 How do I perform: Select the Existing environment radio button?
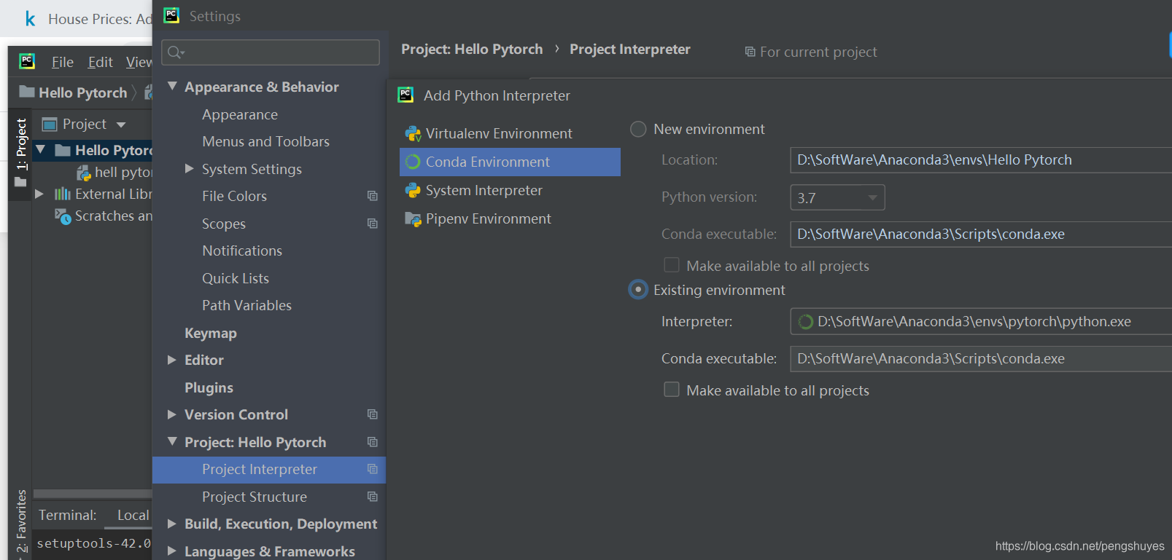pyautogui.click(x=638, y=290)
